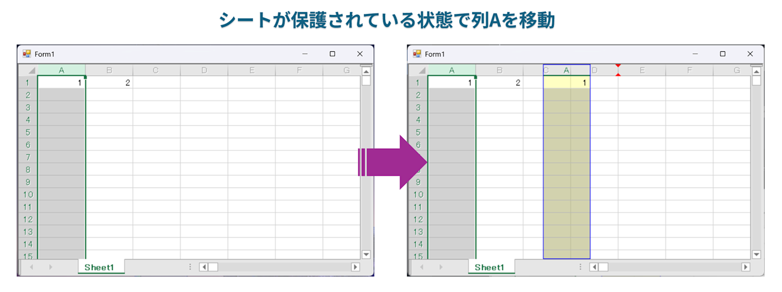
Task: Select column A header in left window
Action: 62,70
